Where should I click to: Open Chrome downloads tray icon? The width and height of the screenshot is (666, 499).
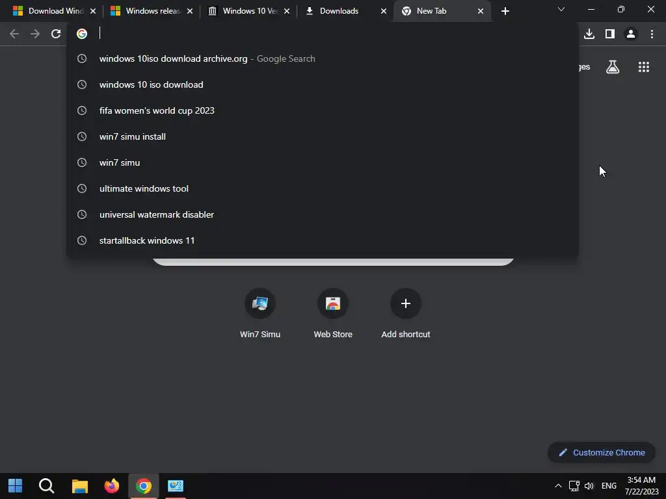[589, 34]
